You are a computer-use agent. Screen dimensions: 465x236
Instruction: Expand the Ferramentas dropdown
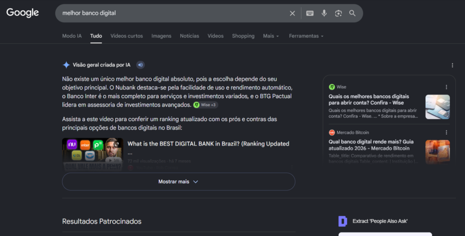306,36
